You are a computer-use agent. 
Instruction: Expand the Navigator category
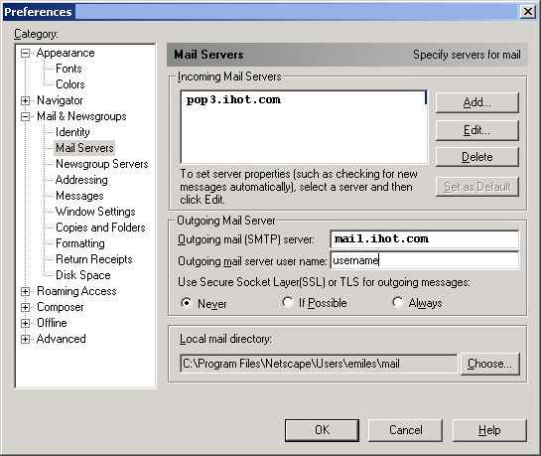pos(25,100)
